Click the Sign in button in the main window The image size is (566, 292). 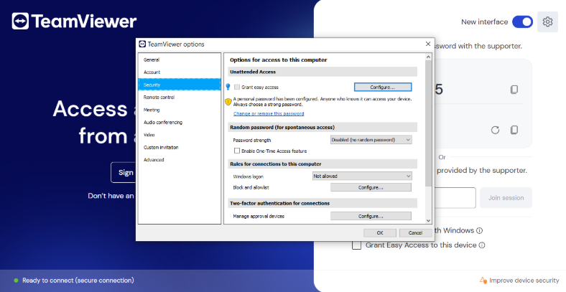point(124,173)
